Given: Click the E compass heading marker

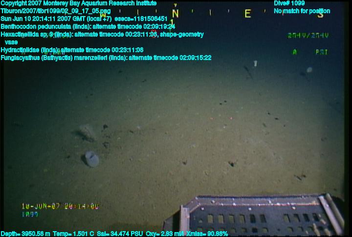Looking at the screenshot, I should (x=248, y=14).
